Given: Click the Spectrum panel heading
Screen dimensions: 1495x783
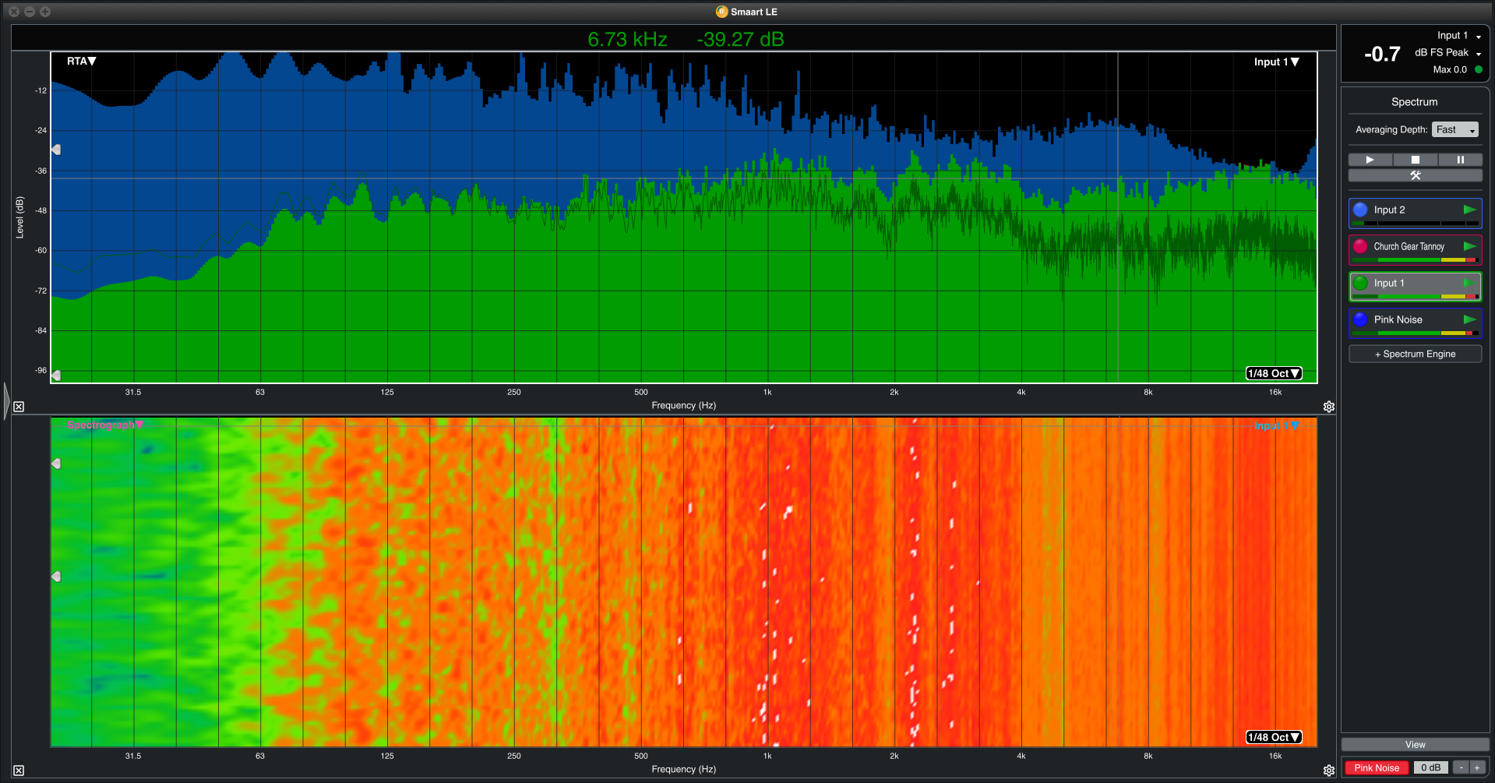Looking at the screenshot, I should point(1415,102).
